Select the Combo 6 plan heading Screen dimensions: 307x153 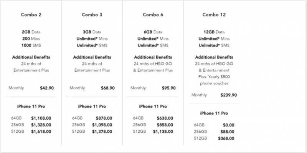coord(153,15)
